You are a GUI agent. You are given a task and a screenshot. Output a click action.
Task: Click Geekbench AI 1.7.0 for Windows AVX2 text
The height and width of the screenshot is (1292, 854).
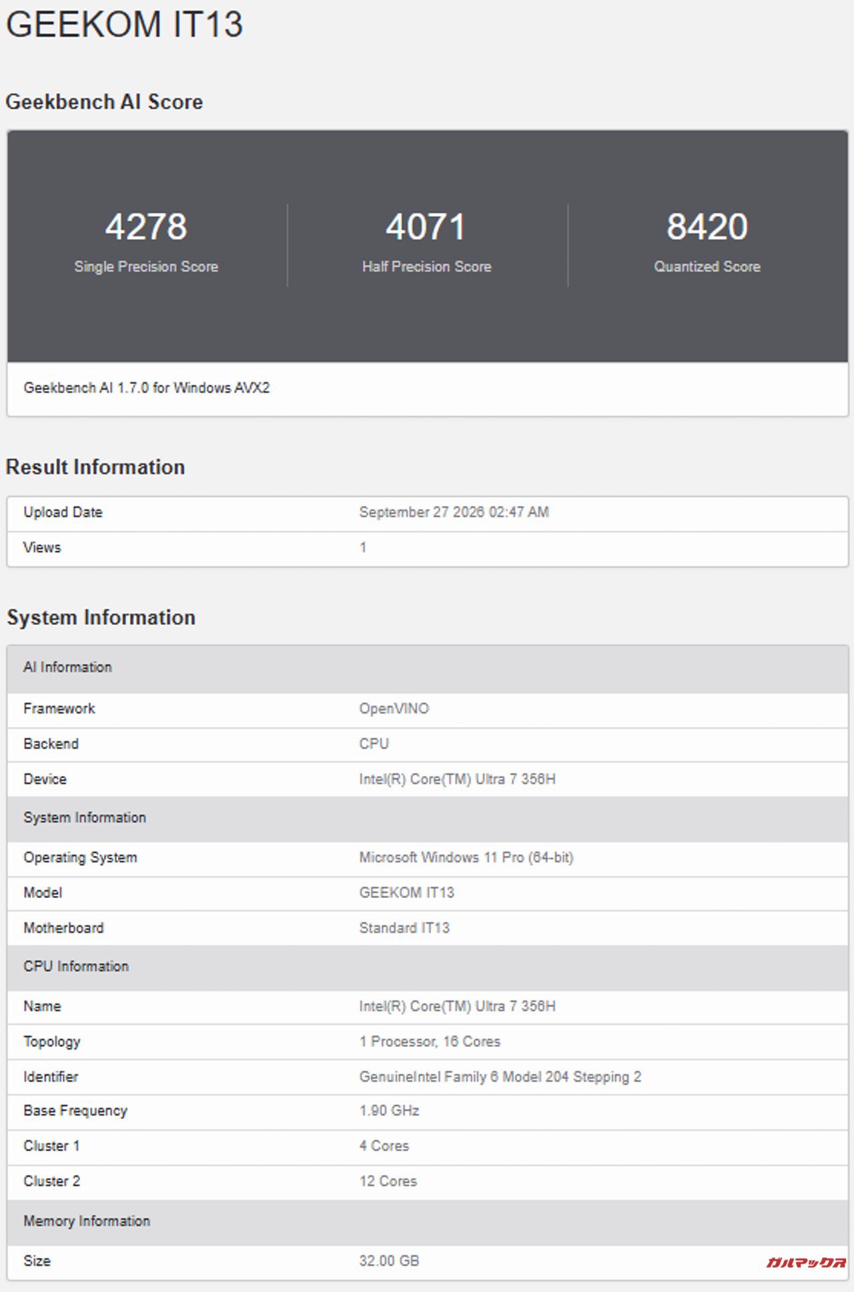(147, 388)
